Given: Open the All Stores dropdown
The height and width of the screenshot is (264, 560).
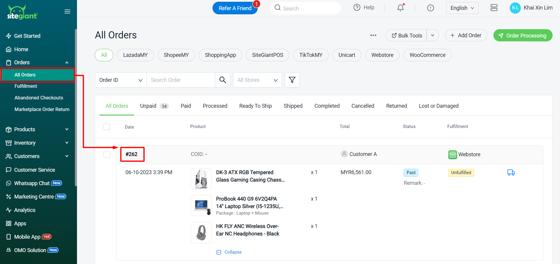Looking at the screenshot, I should [257, 80].
